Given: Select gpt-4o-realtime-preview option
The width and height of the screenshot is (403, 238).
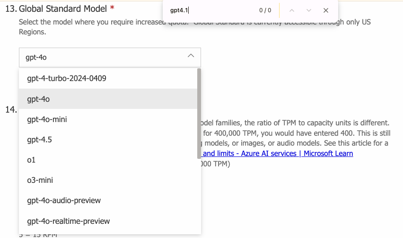Looking at the screenshot, I should tap(108, 221).
